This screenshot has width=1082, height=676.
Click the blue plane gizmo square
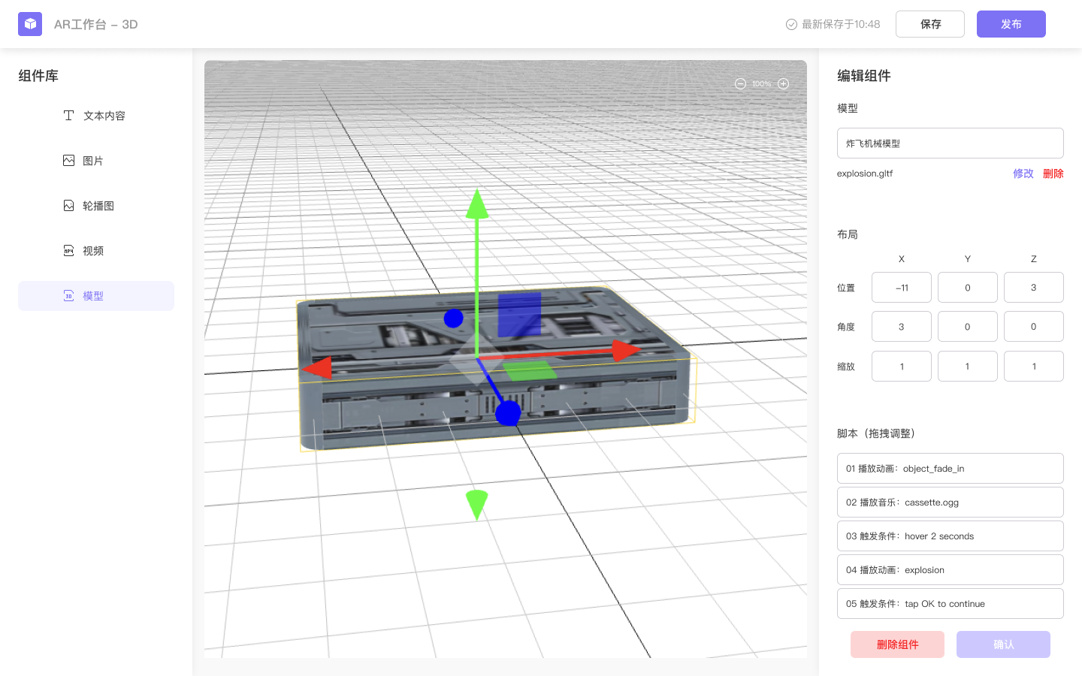[519, 314]
